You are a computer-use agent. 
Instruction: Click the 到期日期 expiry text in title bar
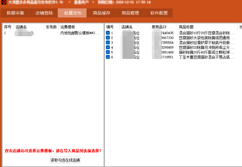point(124,2)
